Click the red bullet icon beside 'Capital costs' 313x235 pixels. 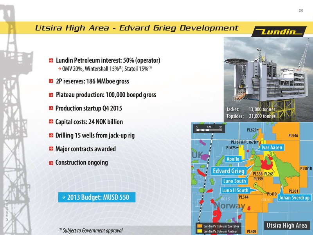click(x=51, y=121)
